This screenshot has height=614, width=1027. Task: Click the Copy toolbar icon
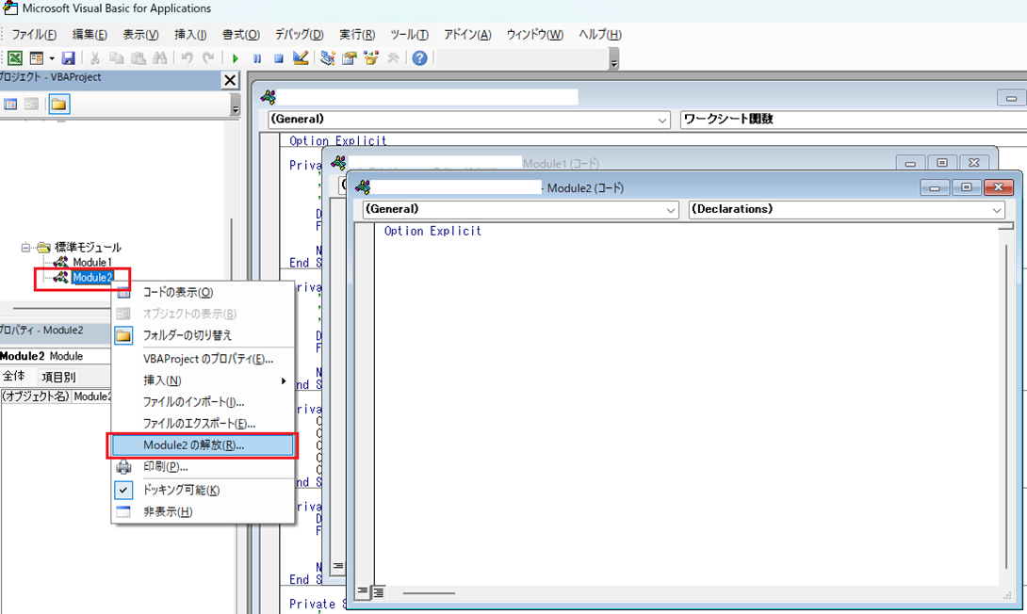click(x=117, y=58)
